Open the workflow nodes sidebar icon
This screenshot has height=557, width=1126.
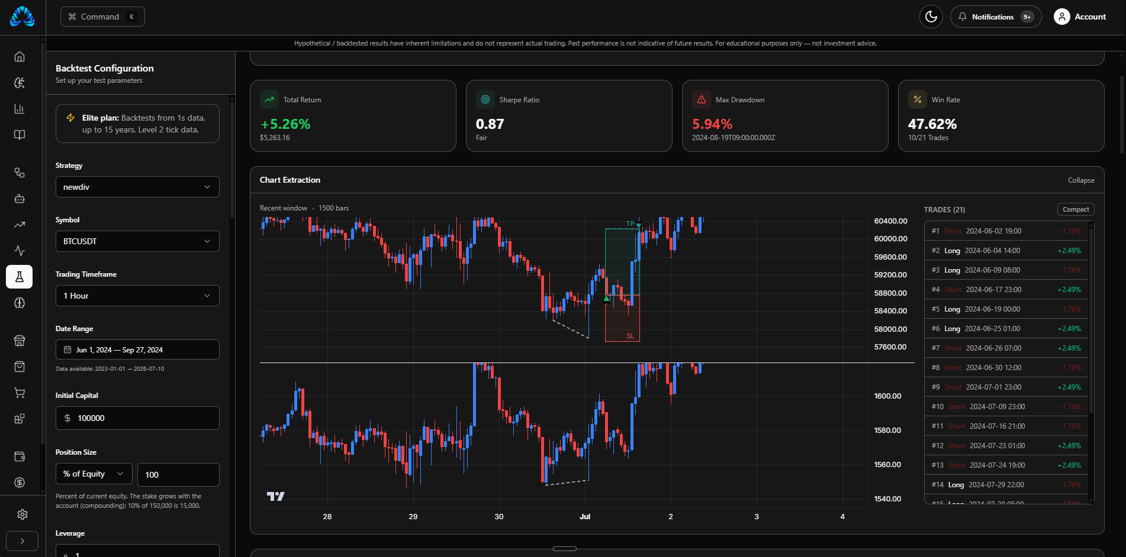20,173
